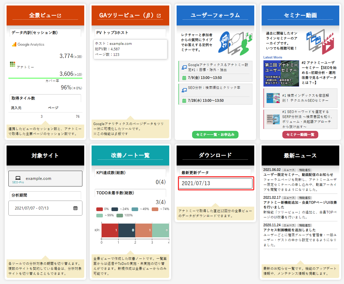The height and width of the screenshot is (284, 344).
Task: Open the 全景ビュー external link icon
Action: (x=59, y=16)
